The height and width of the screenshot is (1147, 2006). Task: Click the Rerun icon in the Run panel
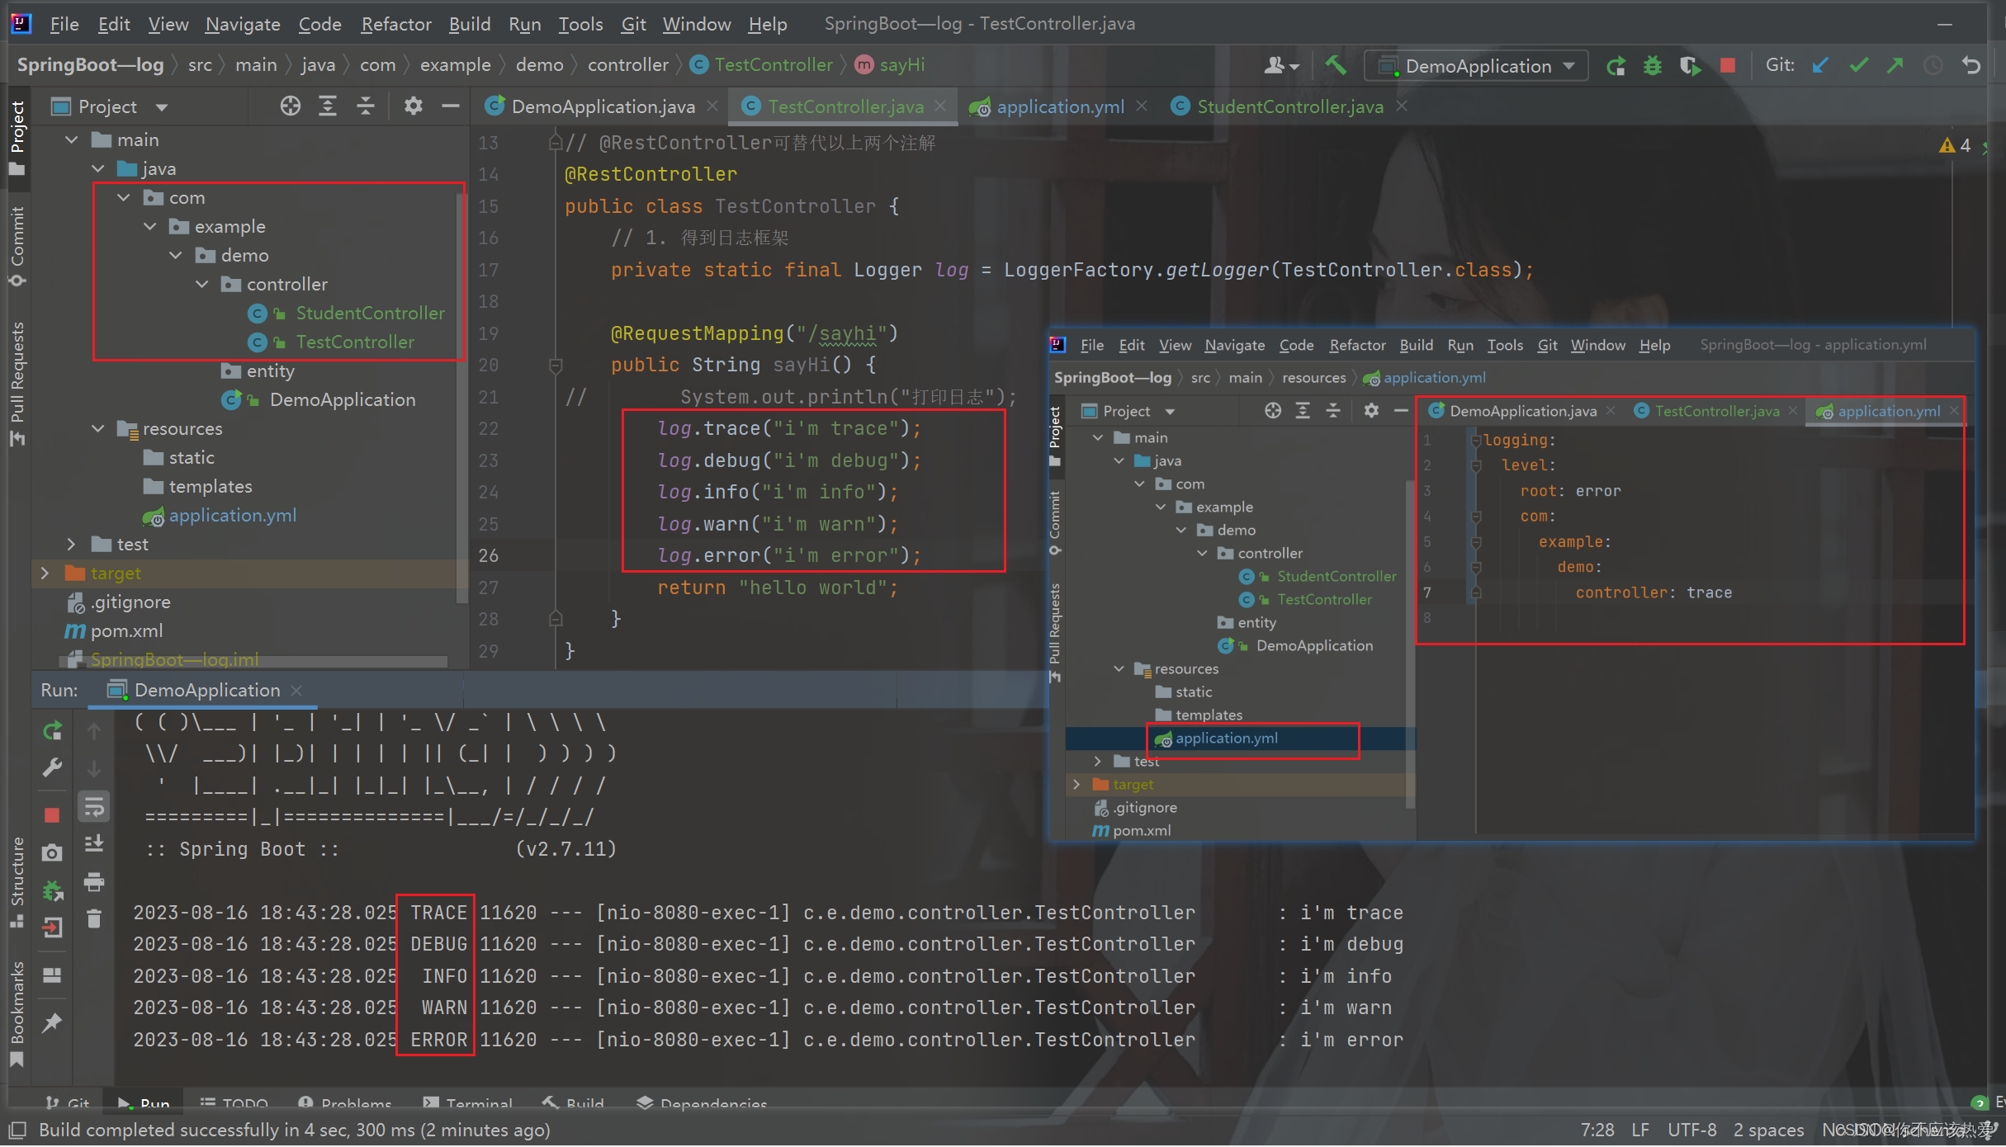pos(52,730)
